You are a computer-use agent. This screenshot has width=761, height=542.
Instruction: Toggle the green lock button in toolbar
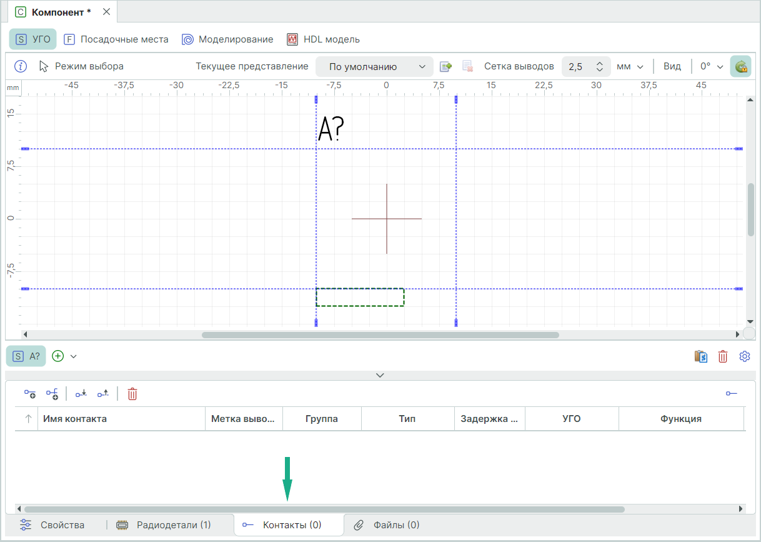(740, 66)
